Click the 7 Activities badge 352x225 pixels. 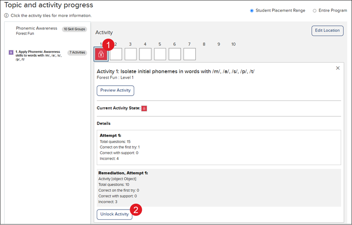pyautogui.click(x=77, y=52)
